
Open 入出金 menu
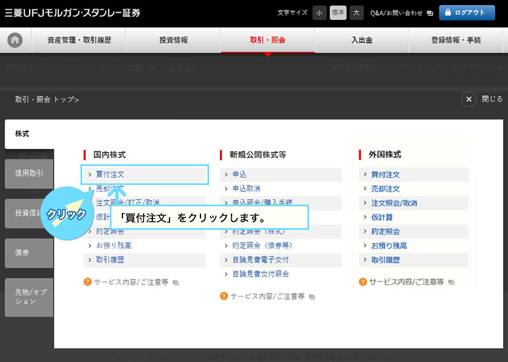coord(362,40)
